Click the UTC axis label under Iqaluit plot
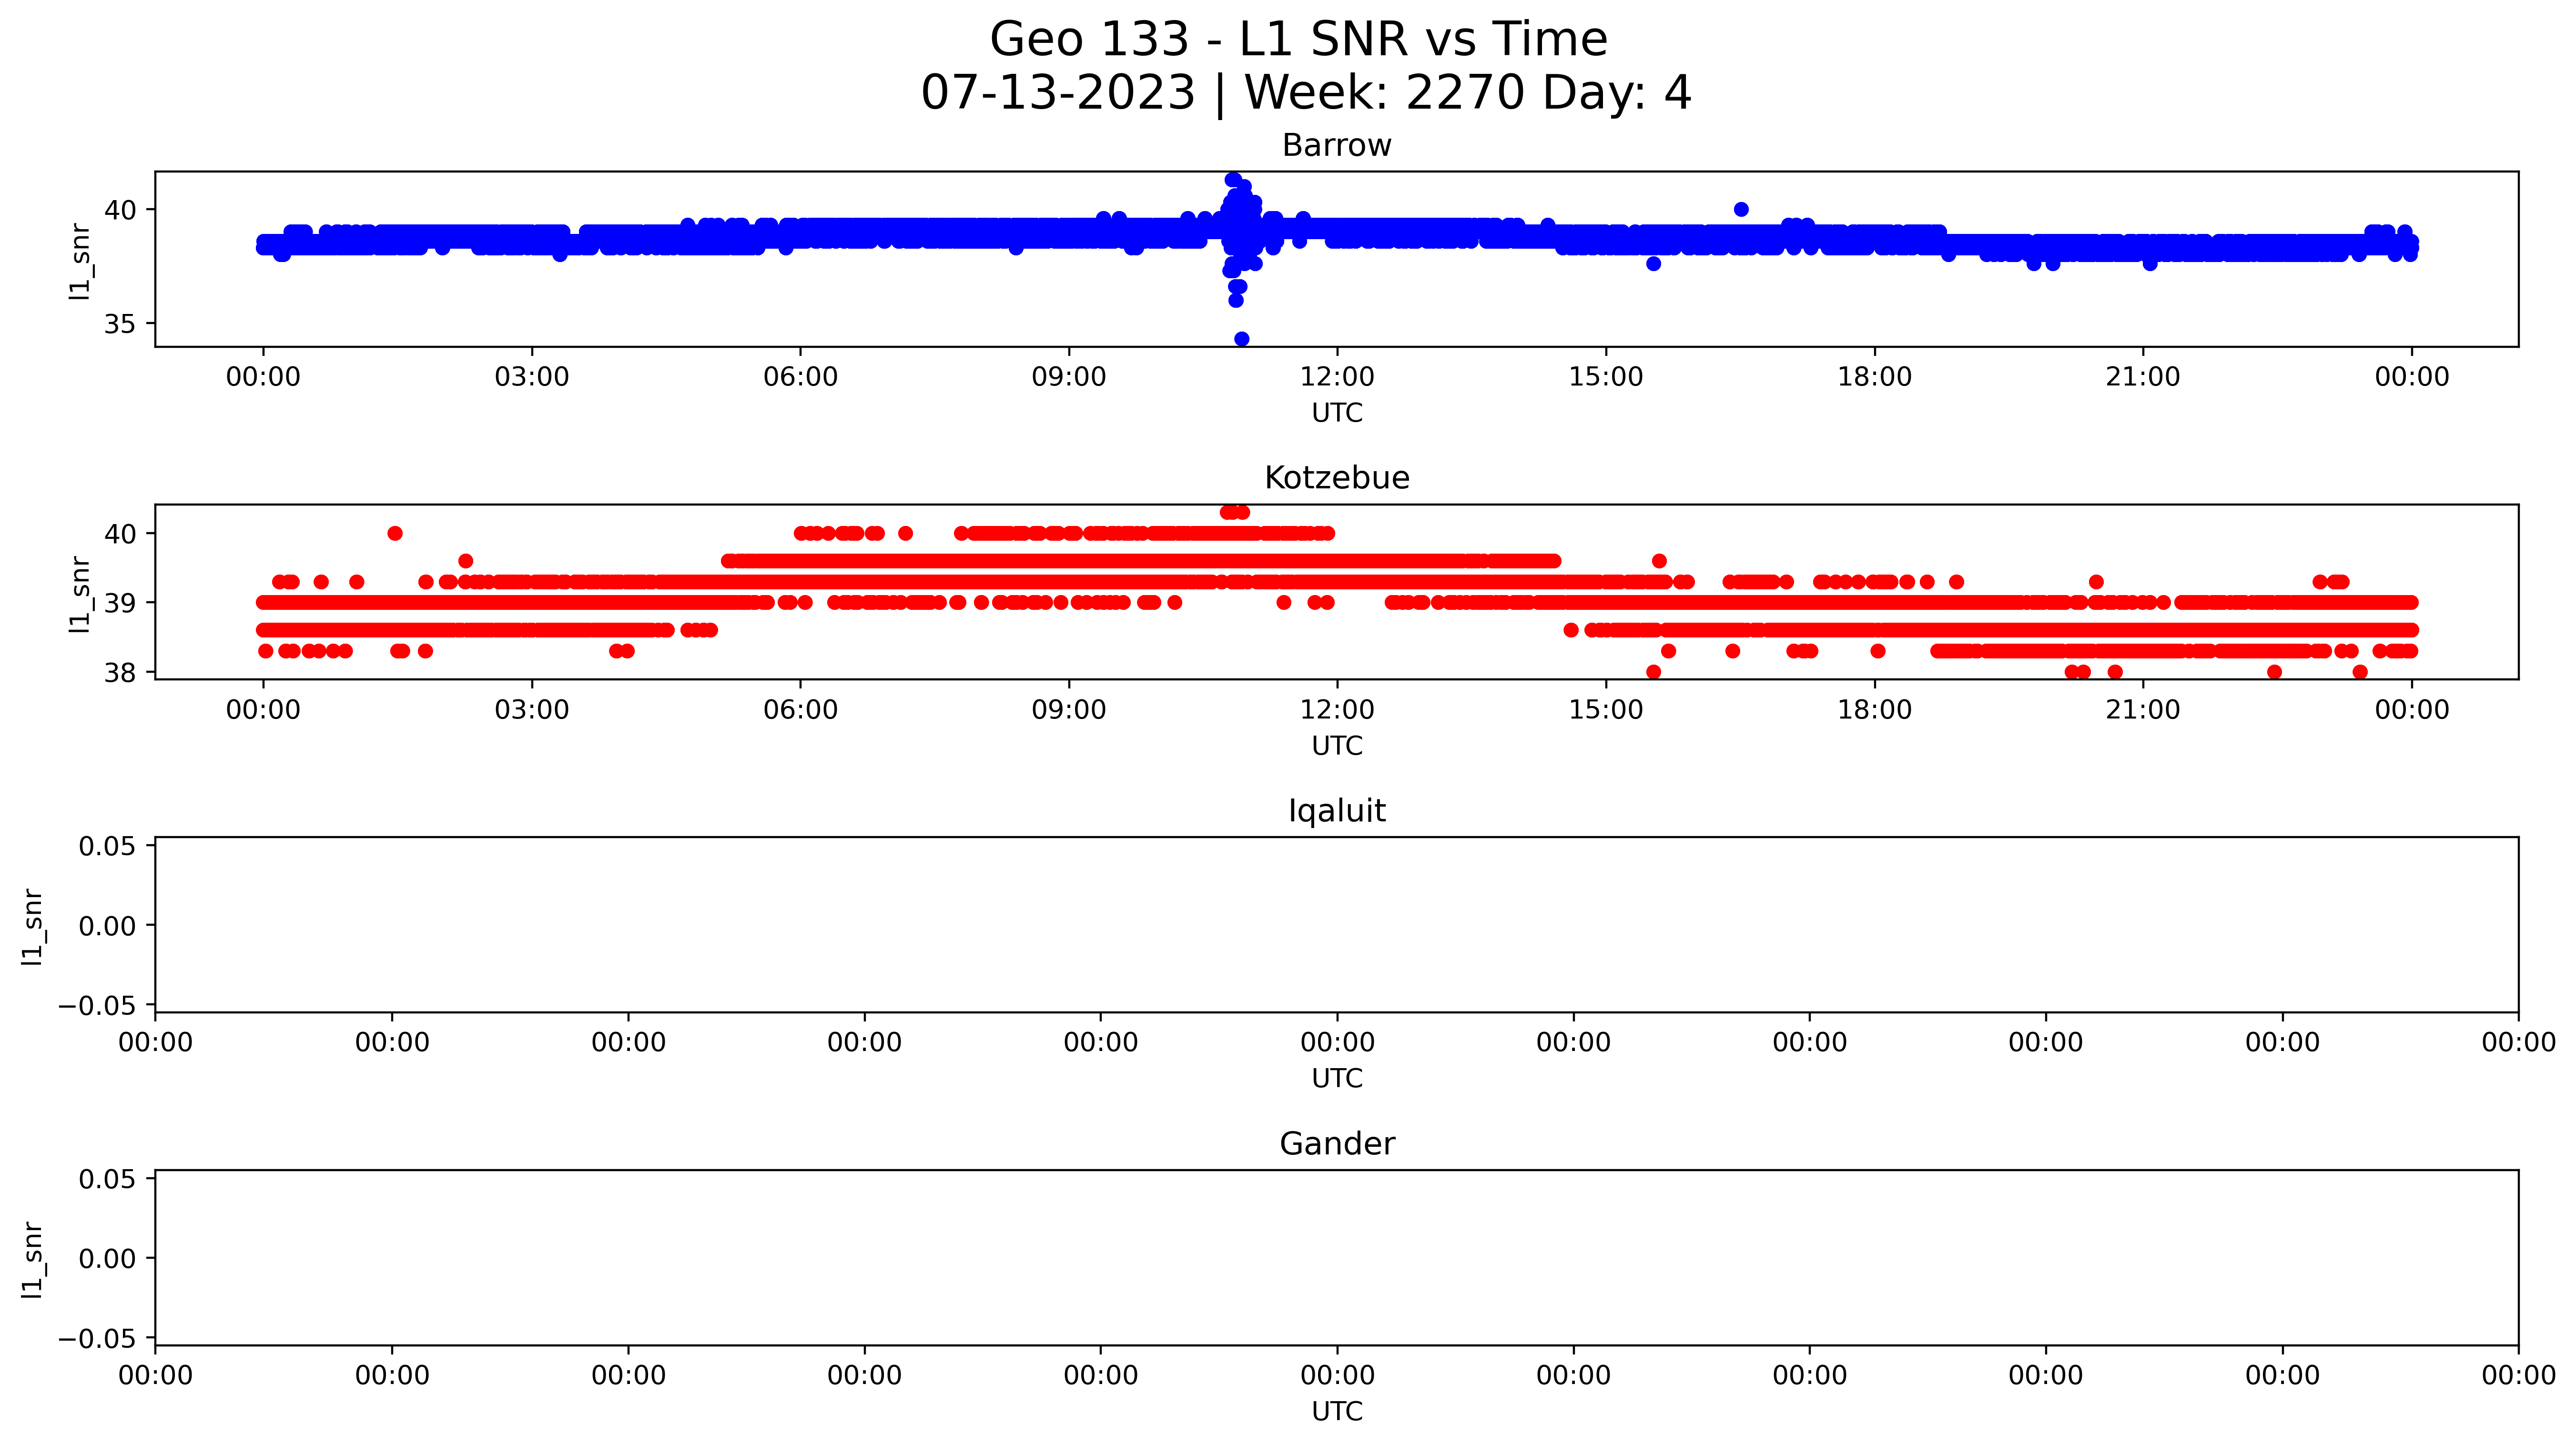 point(1336,1079)
